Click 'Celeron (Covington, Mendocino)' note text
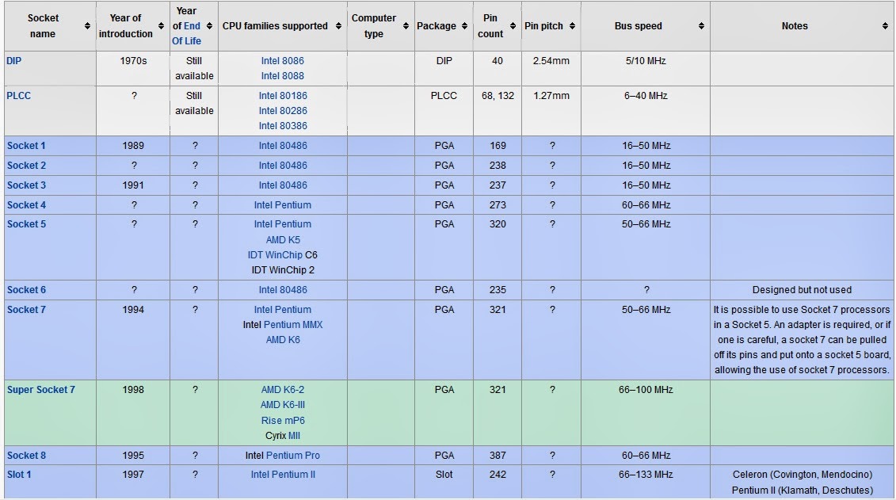The image size is (896, 500). point(803,475)
